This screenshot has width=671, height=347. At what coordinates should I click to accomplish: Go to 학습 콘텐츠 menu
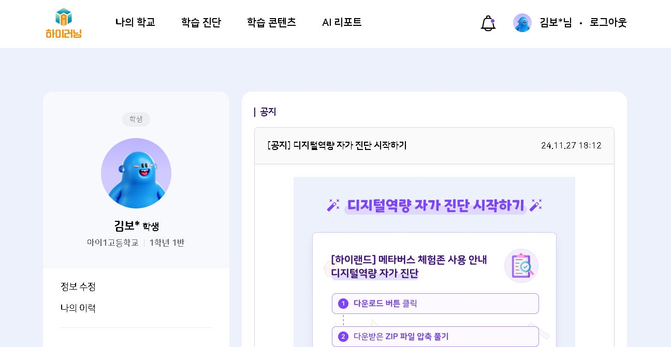(271, 23)
